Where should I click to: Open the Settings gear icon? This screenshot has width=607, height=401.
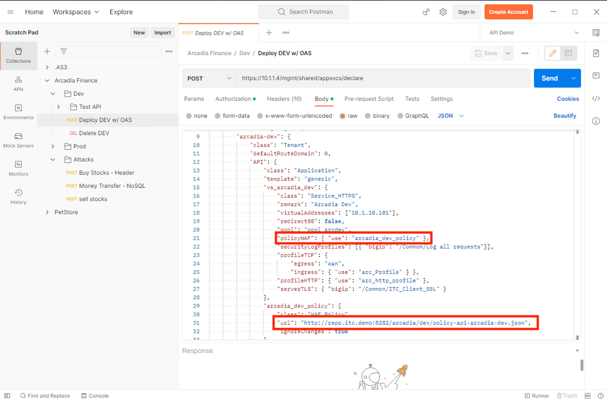tap(443, 12)
